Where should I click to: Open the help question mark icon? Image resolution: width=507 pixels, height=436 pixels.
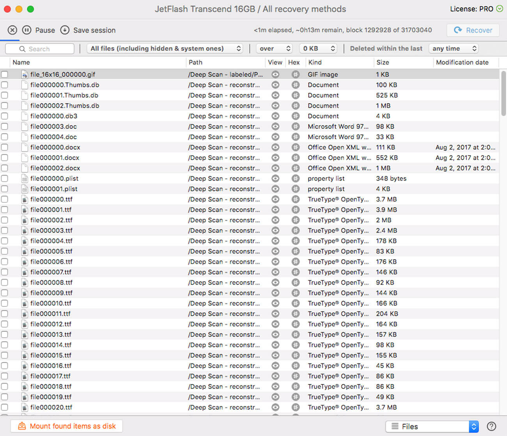(492, 426)
